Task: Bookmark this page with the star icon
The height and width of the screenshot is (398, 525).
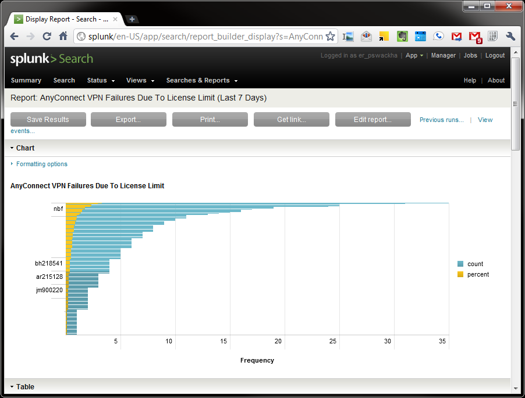Action: 331,36
